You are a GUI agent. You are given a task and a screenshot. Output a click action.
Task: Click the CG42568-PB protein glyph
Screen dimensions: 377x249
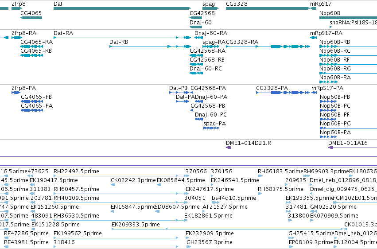coord(192,110)
